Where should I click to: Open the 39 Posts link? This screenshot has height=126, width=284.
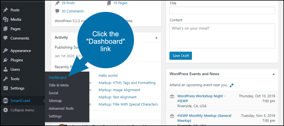(x=68, y=3)
